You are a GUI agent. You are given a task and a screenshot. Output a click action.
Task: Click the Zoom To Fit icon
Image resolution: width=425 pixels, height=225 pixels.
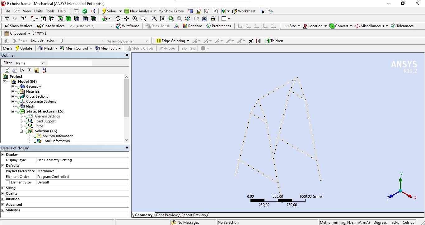point(154,19)
